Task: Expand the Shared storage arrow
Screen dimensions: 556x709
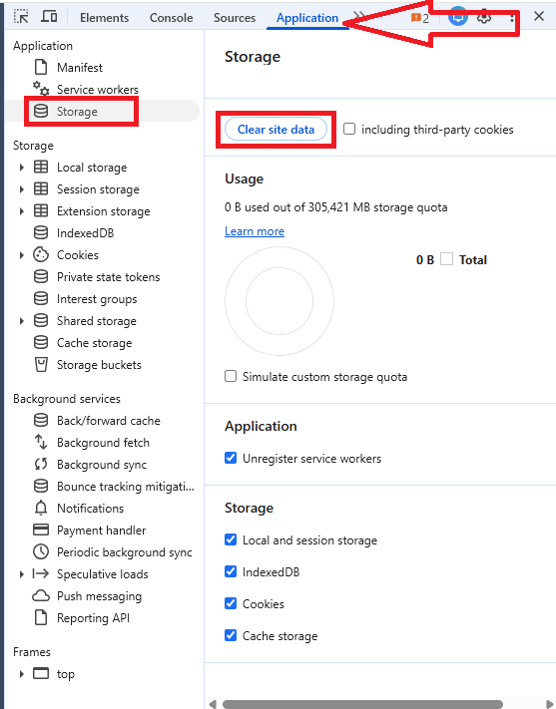Action: [21, 321]
